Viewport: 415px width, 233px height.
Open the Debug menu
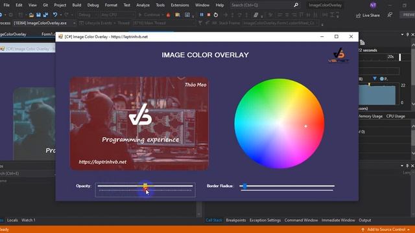click(x=93, y=5)
